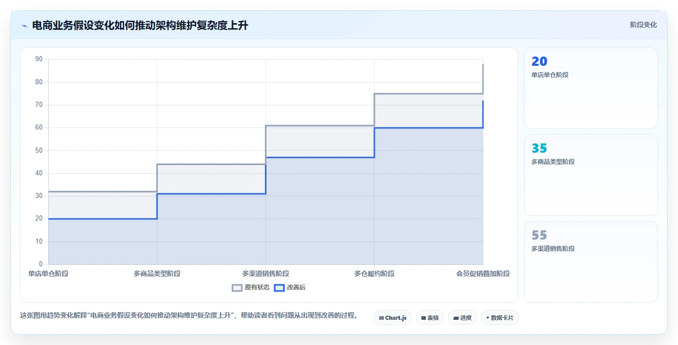The height and width of the screenshot is (345, 678).
Task: Click the lightning icon beside the title
Action: pos(24,26)
